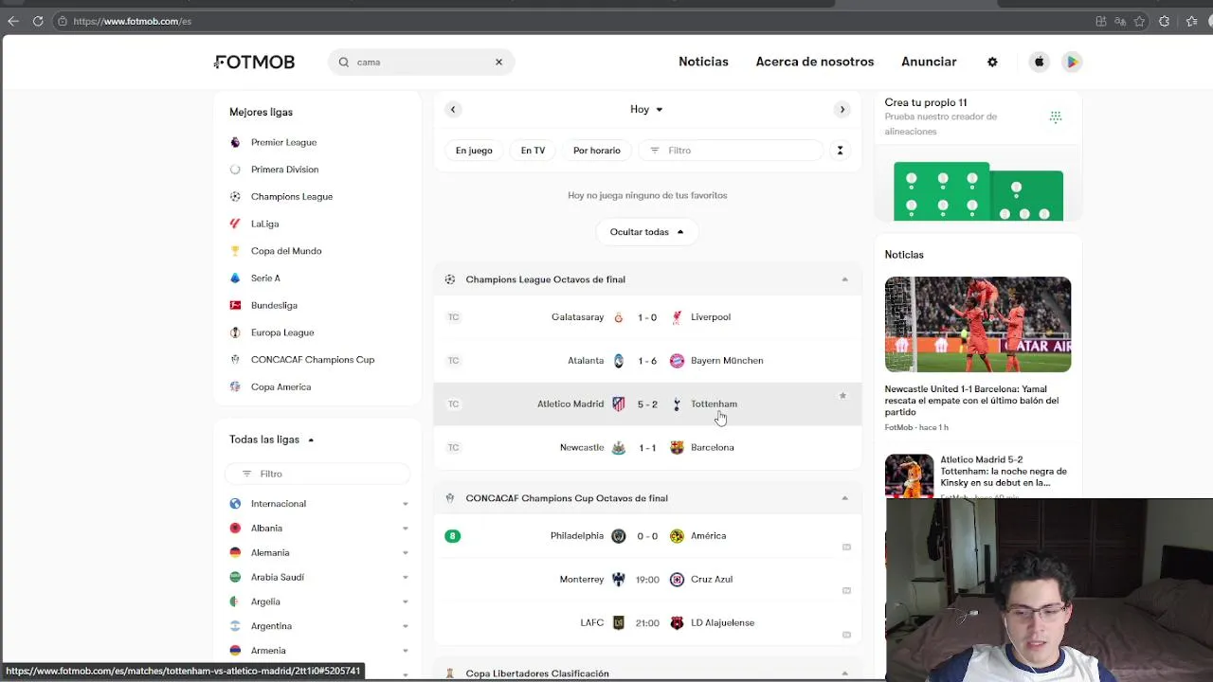Select Primera Division league
This screenshot has height=682, width=1213.
284,170
